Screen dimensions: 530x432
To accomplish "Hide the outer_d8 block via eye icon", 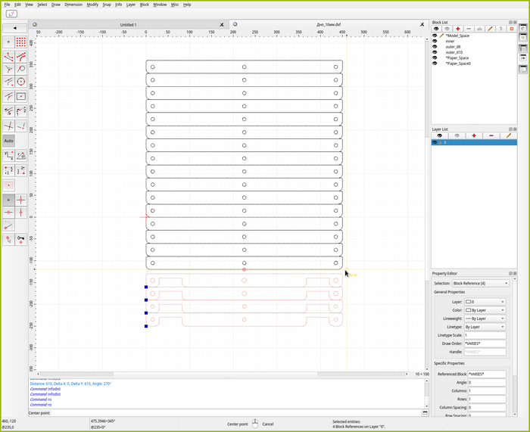I will coord(435,47).
